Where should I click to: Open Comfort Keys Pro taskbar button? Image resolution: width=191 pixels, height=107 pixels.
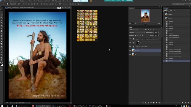click(80, 106)
